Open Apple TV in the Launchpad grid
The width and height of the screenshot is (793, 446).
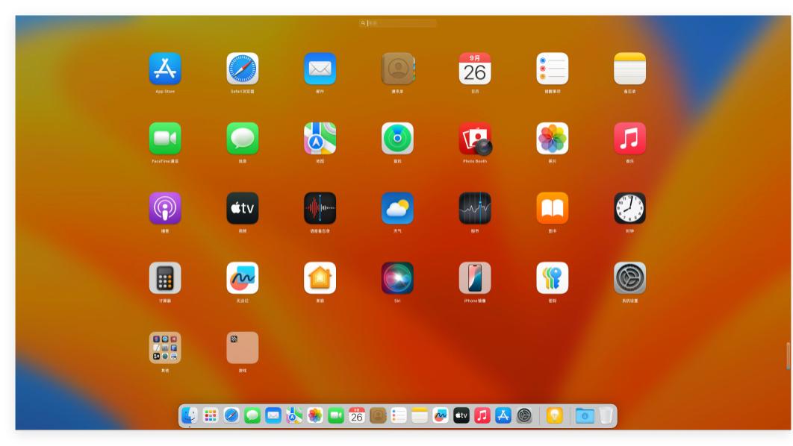tap(242, 208)
